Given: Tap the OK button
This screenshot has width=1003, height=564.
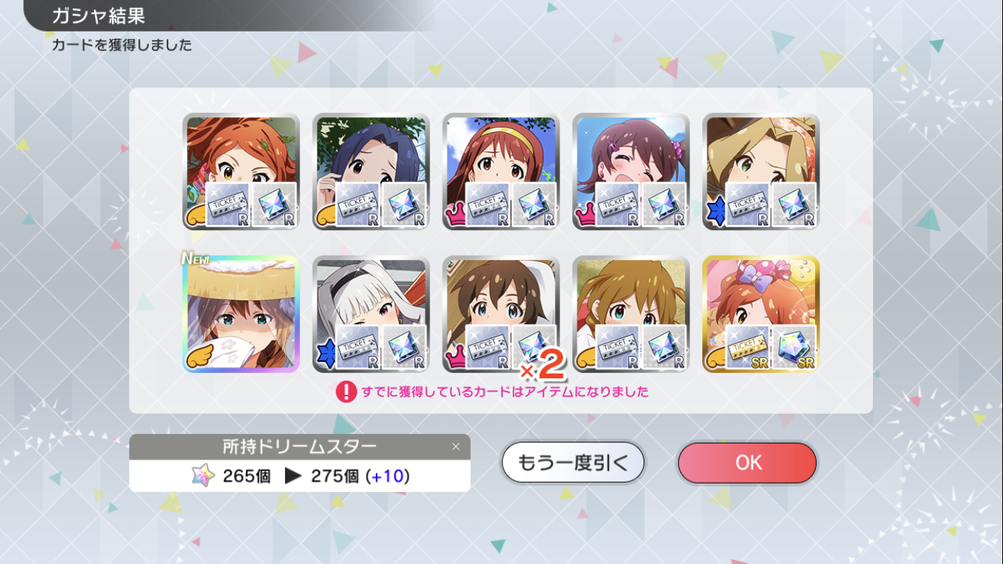Looking at the screenshot, I should click(x=747, y=462).
